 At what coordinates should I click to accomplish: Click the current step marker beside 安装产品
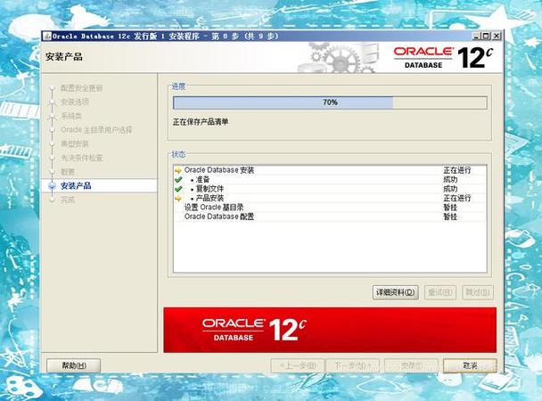pos(53,186)
